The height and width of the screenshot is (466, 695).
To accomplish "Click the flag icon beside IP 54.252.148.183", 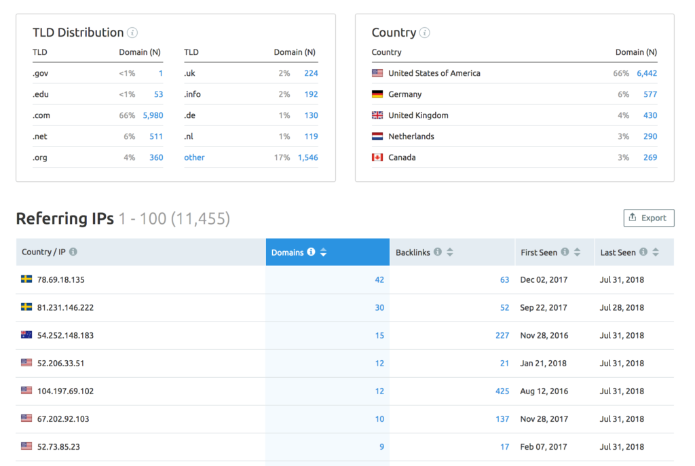I will coord(26,335).
